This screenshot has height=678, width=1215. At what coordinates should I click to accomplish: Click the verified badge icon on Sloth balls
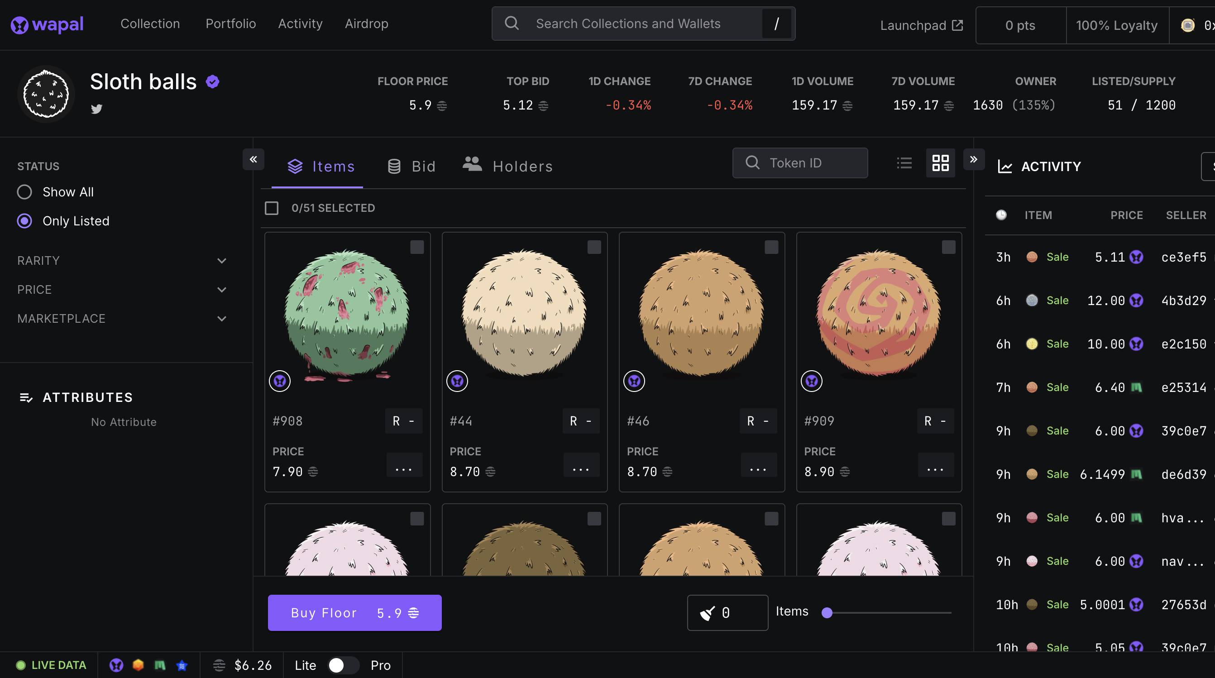point(212,81)
